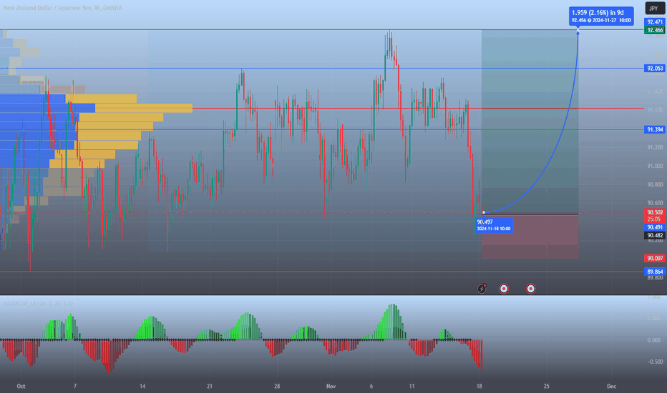Select the green long-position target zone
The image size is (667, 393).
(530, 121)
